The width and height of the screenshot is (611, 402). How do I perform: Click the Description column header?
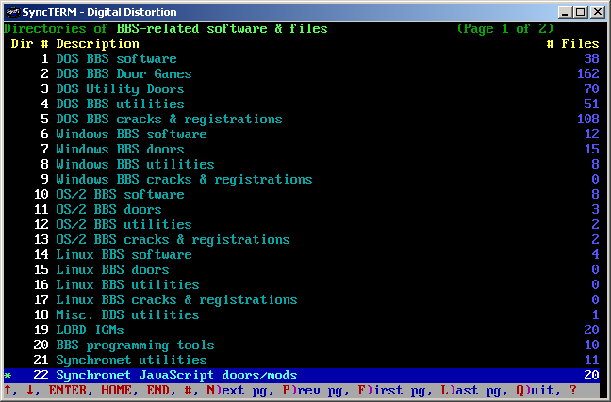point(97,44)
